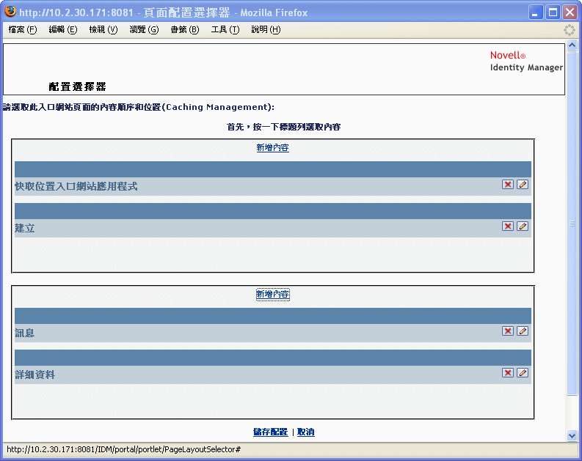Close the Firefox window

[x=570, y=12]
